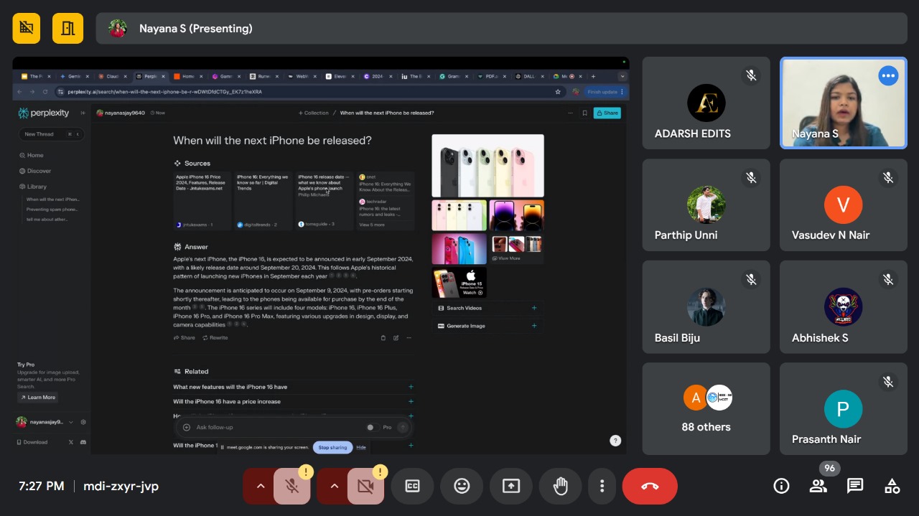This screenshot has width=919, height=516.
Task: Open the people list showing 96
Action: (x=818, y=486)
